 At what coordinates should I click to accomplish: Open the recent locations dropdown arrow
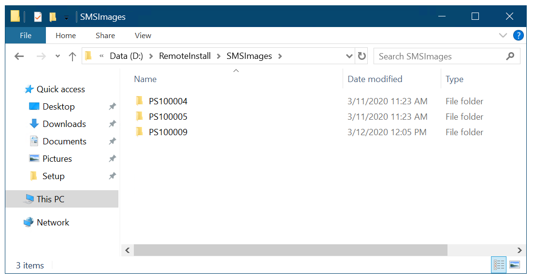pyautogui.click(x=58, y=56)
